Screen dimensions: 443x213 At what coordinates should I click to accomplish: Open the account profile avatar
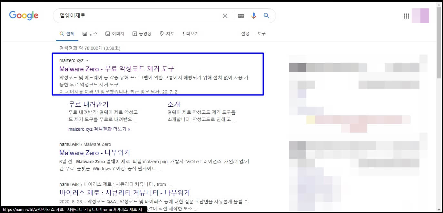pyautogui.click(x=420, y=16)
